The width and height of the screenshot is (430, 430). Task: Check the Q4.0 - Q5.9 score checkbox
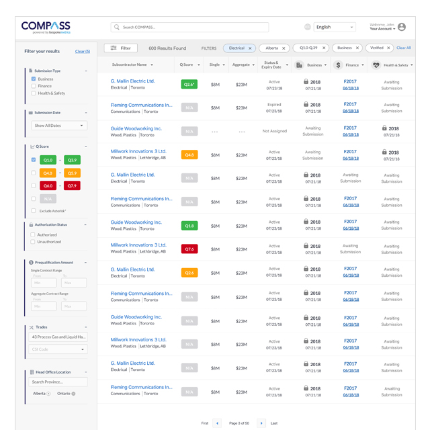point(34,173)
